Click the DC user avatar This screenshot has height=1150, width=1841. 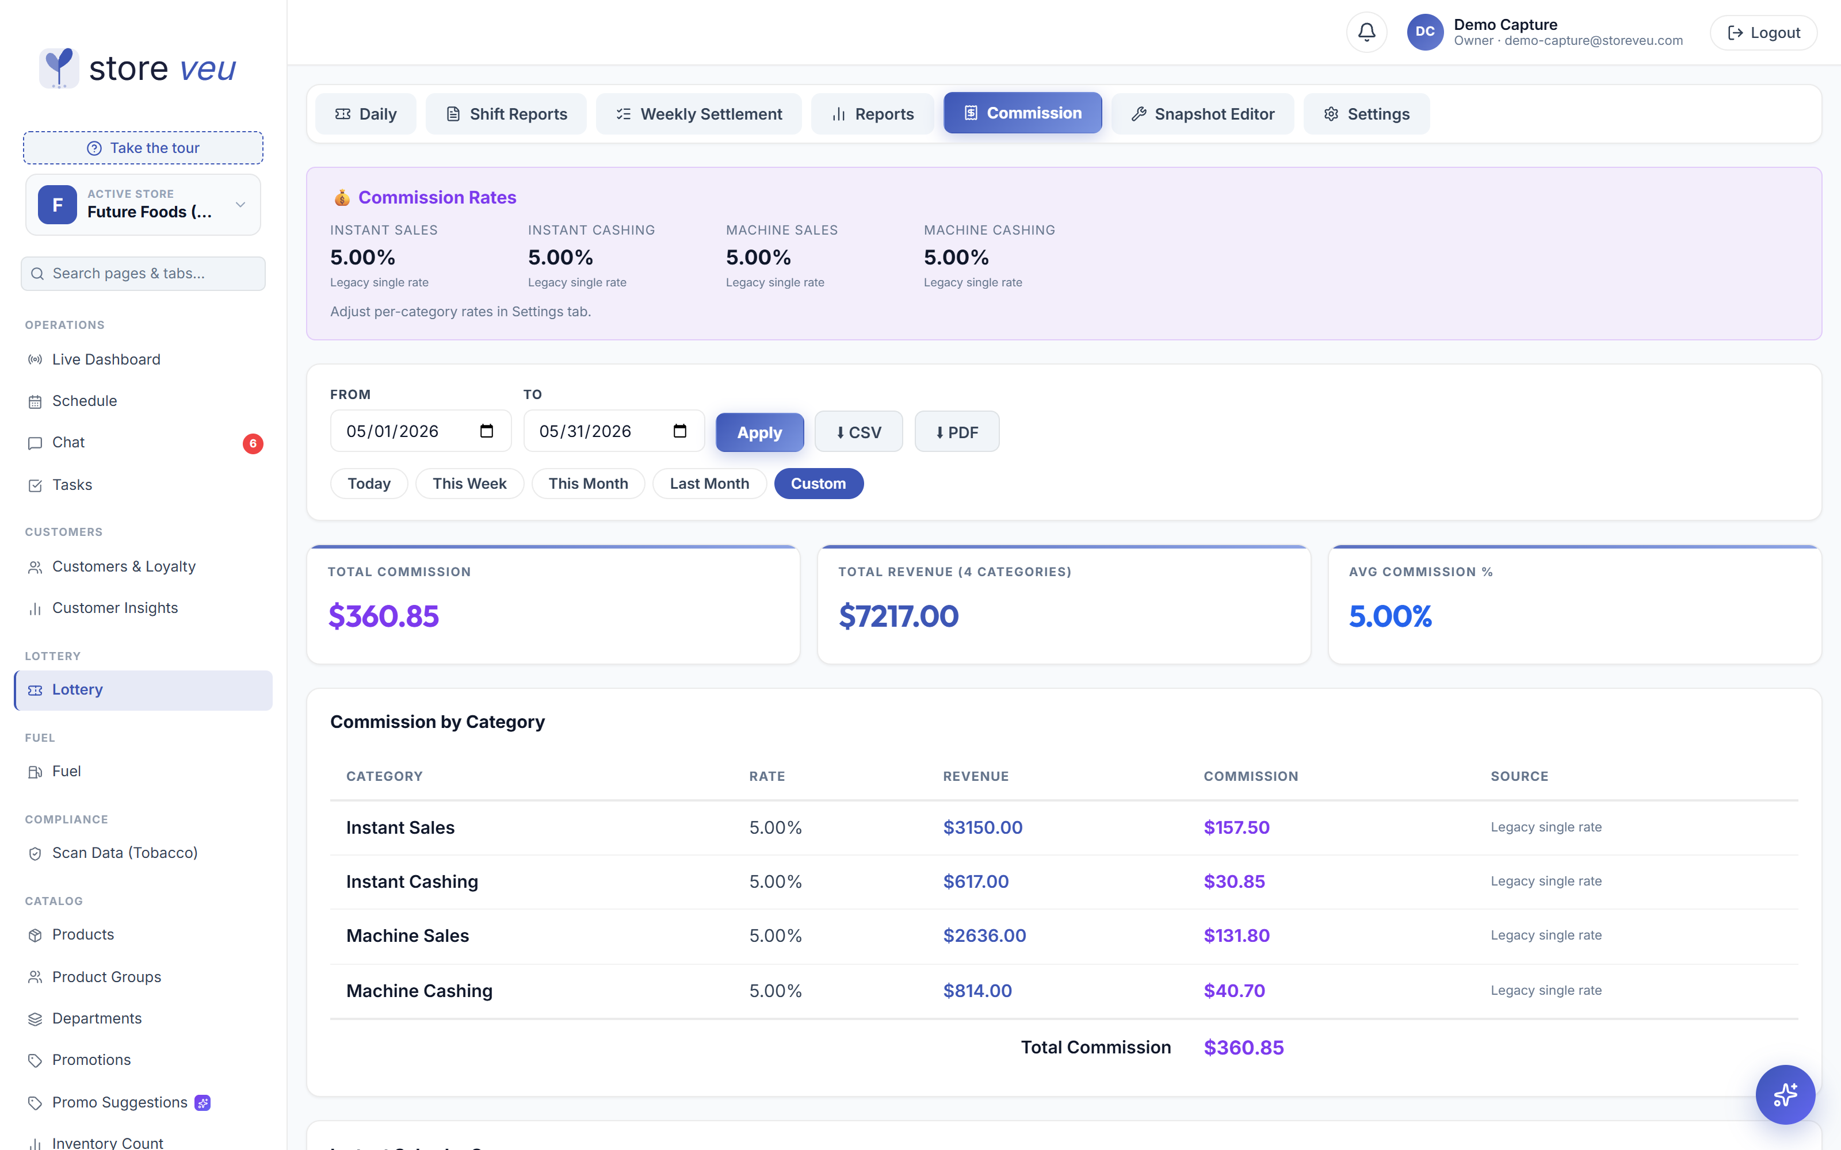click(x=1425, y=32)
